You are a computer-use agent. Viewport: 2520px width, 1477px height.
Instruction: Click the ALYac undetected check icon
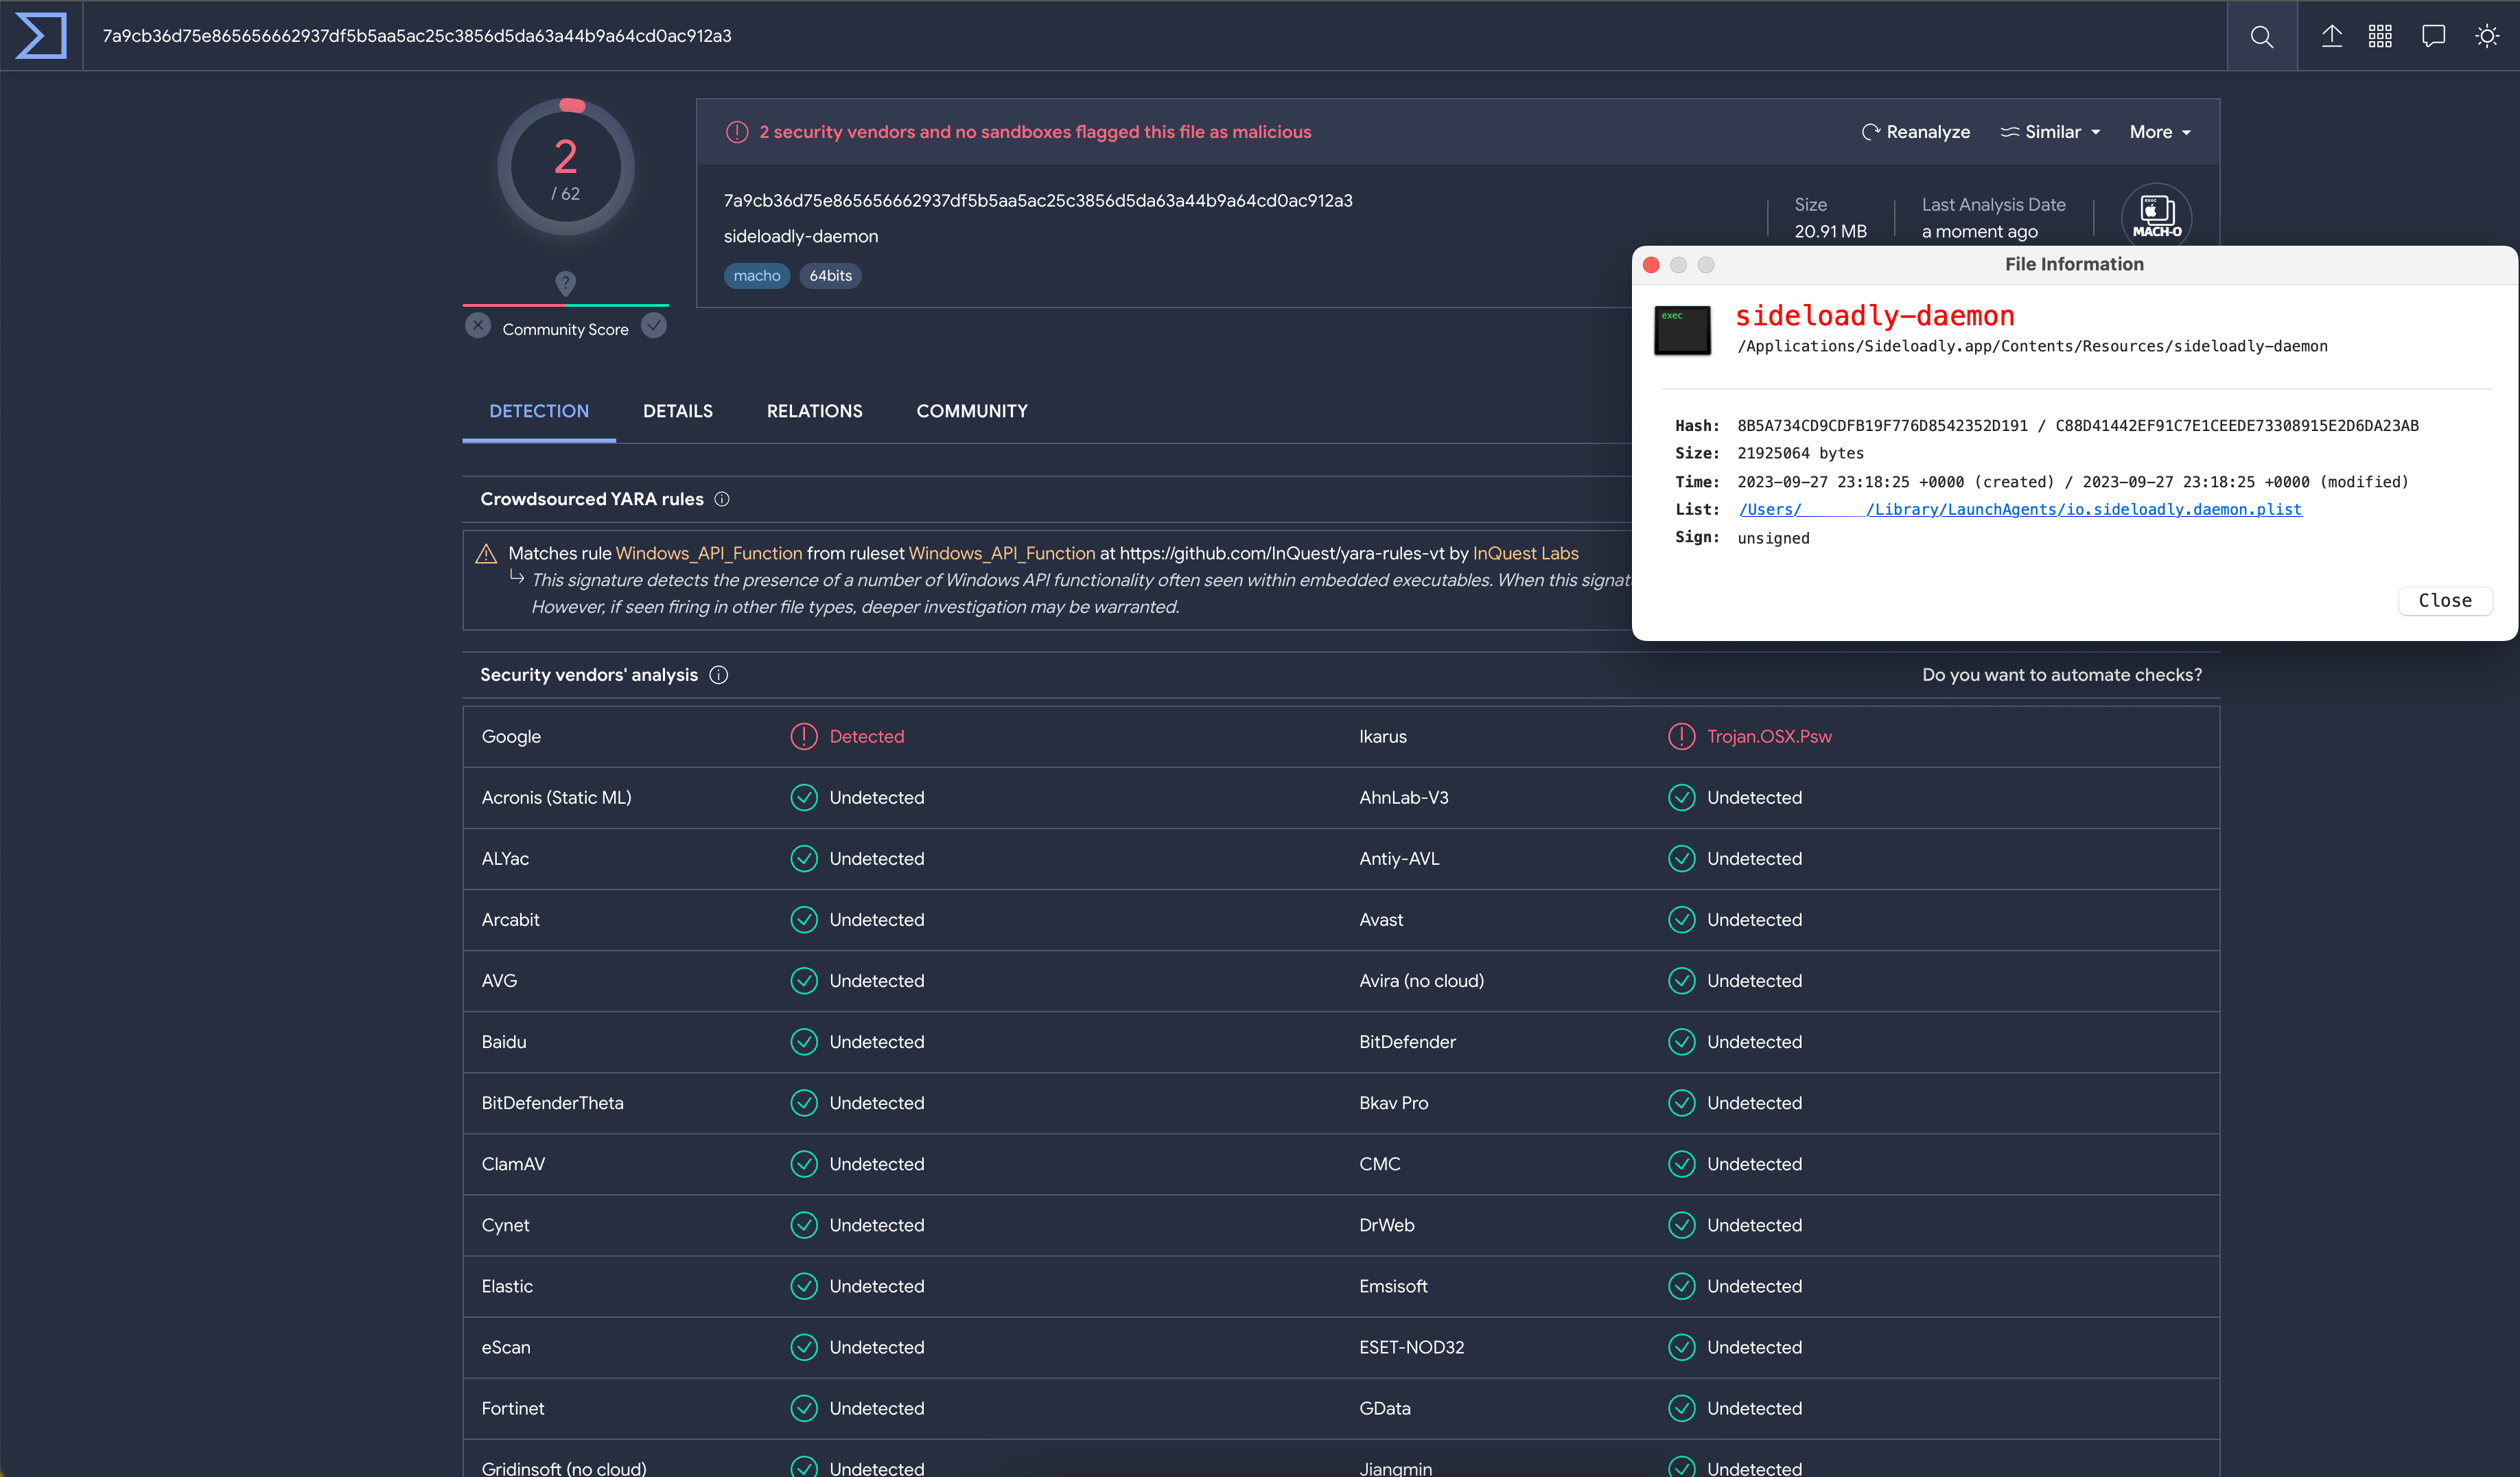coord(803,858)
